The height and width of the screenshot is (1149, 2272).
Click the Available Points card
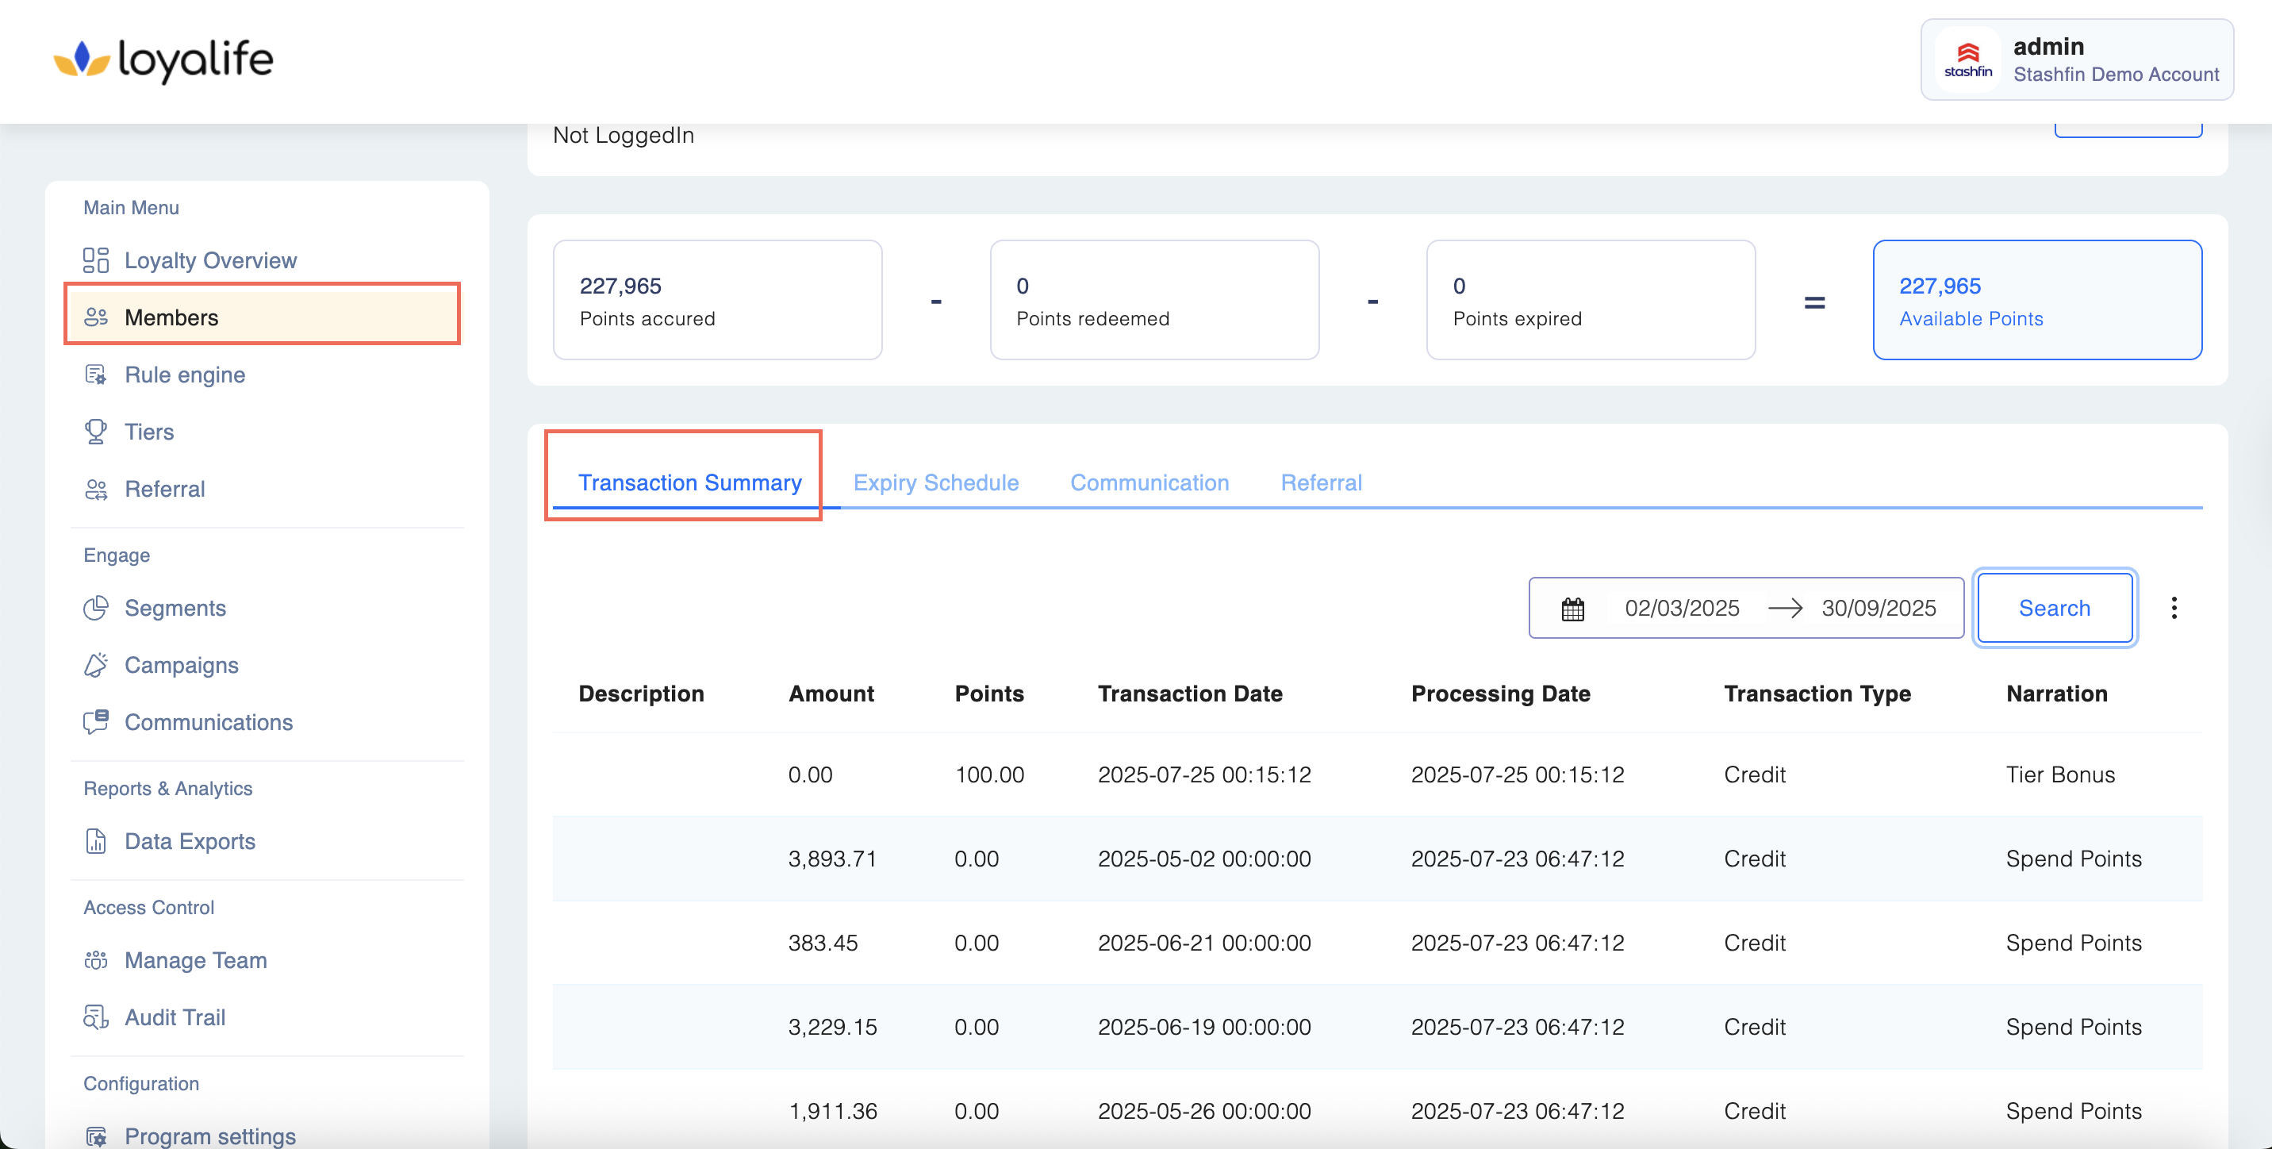click(2036, 300)
